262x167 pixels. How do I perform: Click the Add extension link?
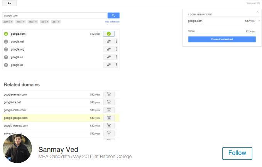(x=112, y=22)
